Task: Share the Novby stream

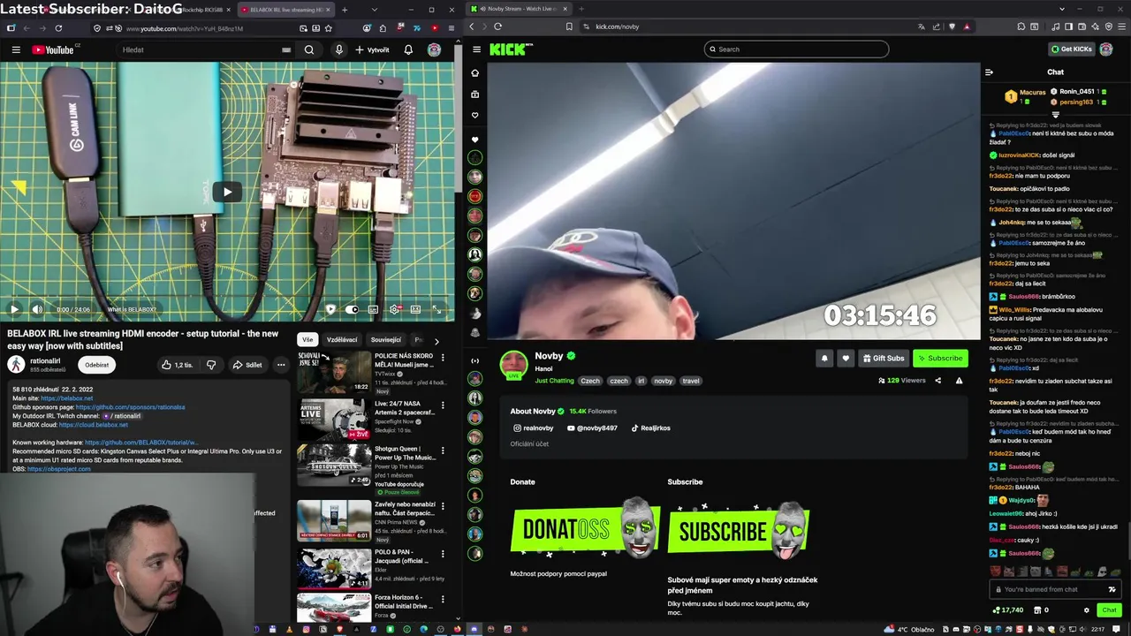Action: click(937, 381)
